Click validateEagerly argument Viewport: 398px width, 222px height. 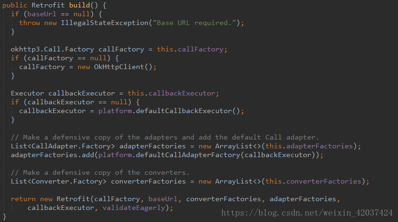click(134, 208)
